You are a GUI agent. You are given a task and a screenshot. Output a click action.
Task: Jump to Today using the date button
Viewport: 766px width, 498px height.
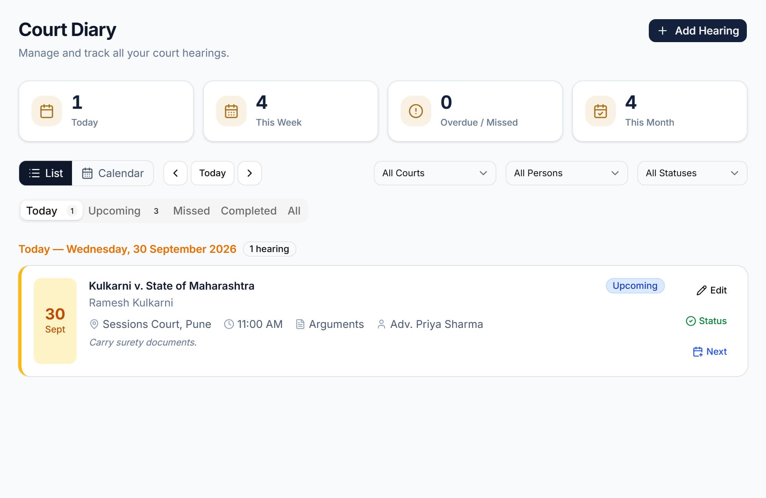[213, 173]
